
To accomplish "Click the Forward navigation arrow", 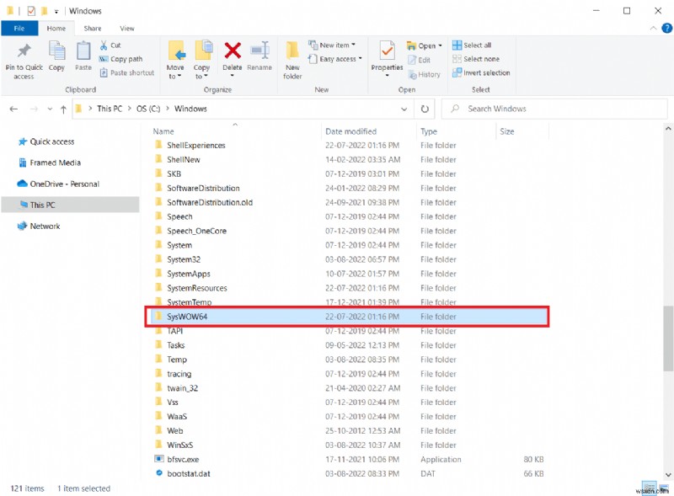I will click(x=34, y=109).
